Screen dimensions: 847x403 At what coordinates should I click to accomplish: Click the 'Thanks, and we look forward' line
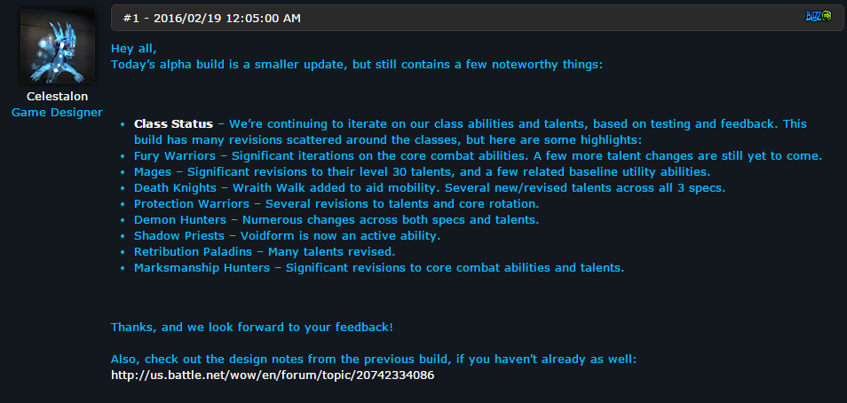coord(252,328)
